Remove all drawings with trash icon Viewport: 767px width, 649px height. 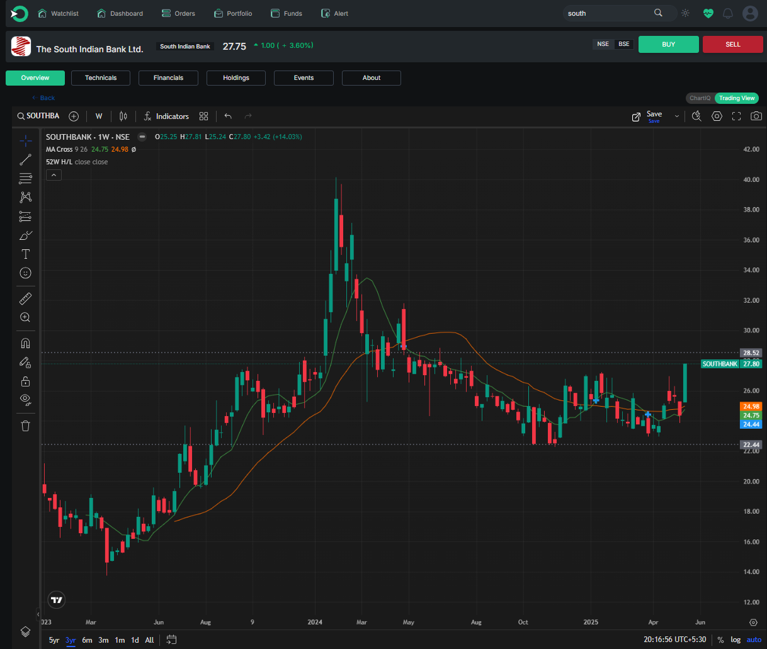click(25, 426)
